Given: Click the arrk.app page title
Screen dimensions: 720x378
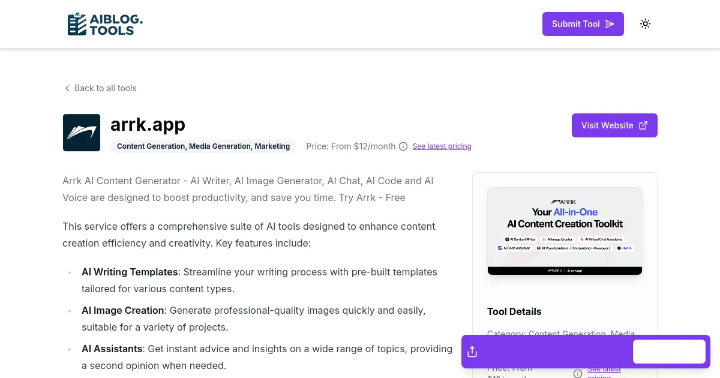Looking at the screenshot, I should (x=148, y=124).
